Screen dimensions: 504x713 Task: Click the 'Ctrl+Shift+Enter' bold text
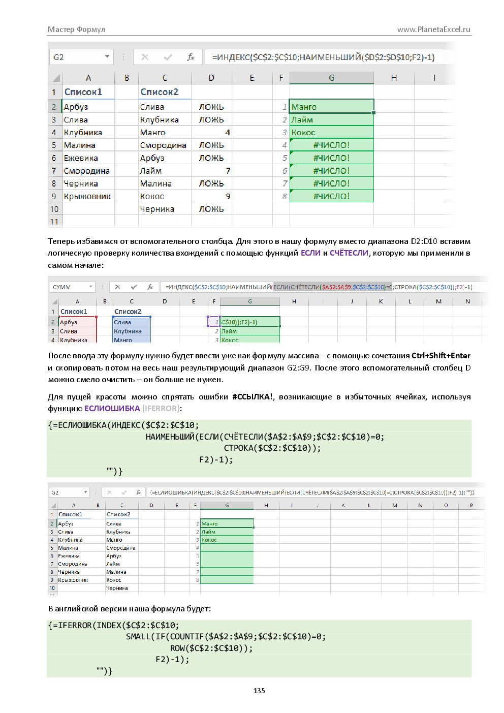tap(441, 356)
